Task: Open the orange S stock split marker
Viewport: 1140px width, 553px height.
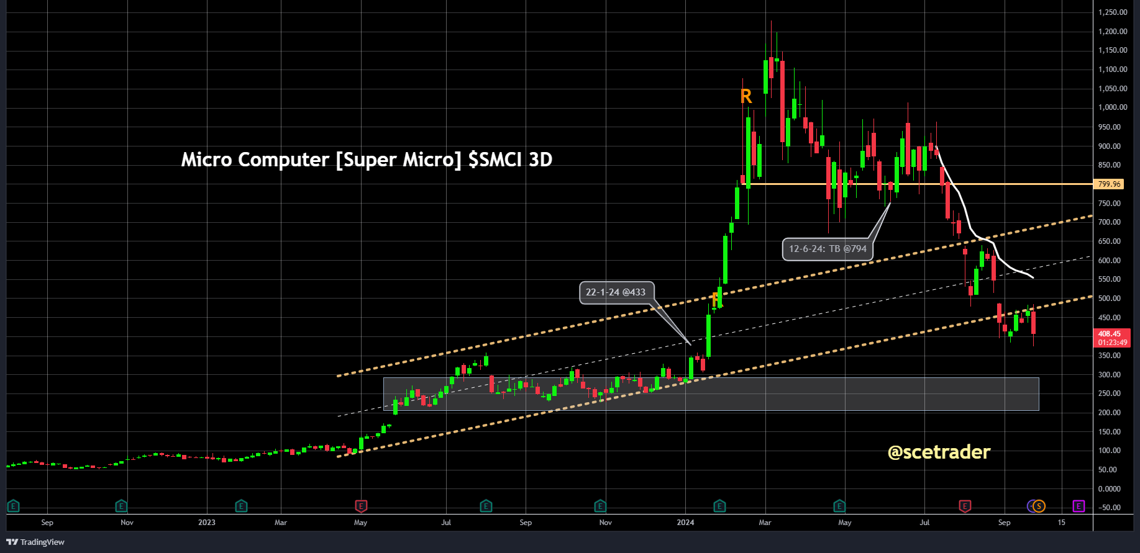Action: tap(1039, 506)
